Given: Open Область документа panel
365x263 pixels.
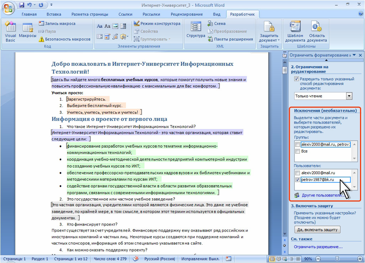Looking at the screenshot, I should 317,32.
